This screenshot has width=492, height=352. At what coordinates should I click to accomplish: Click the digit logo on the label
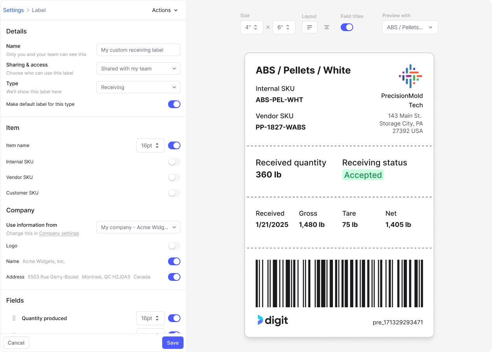click(x=273, y=320)
